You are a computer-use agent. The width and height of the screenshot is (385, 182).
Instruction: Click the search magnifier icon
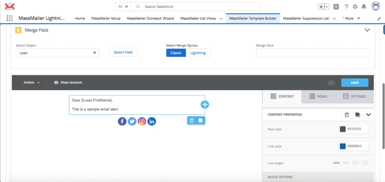click(138, 7)
